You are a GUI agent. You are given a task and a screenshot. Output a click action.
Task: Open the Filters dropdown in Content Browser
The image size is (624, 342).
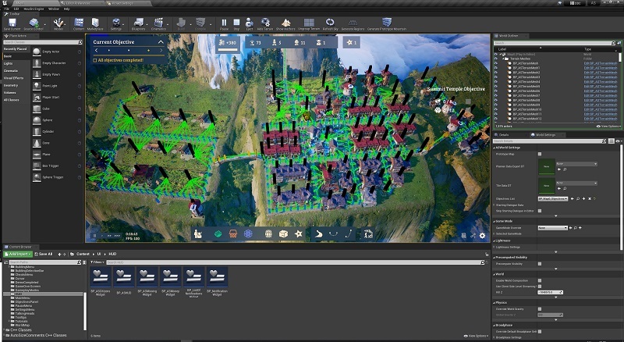pos(97,262)
